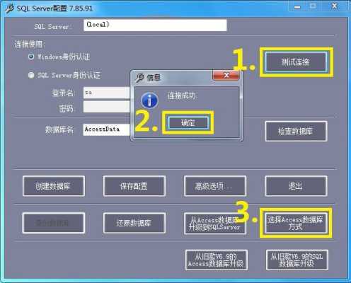Image resolution: width=351 pixels, height=283 pixels.
Task: Focus the SQL Server name field
Action: [155, 25]
